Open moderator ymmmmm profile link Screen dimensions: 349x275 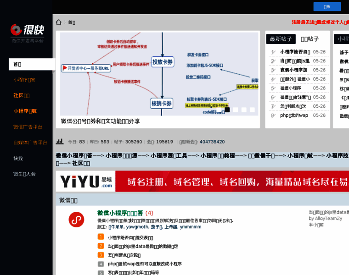click(191, 227)
